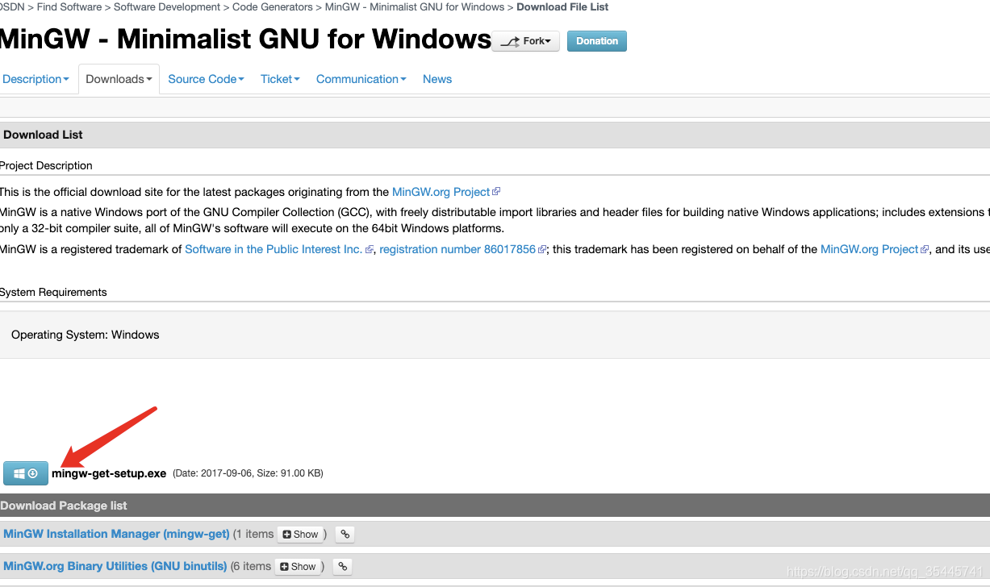
Task: Copy the link for MinGW Installation Manager
Action: pyautogui.click(x=345, y=534)
